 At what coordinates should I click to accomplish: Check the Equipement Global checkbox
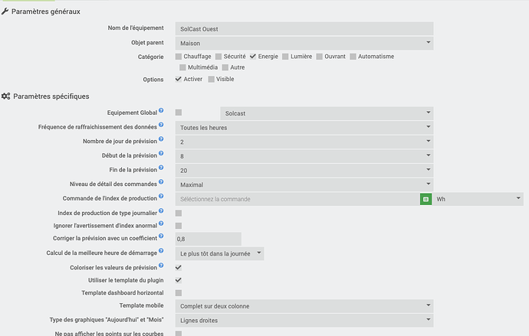tap(179, 113)
